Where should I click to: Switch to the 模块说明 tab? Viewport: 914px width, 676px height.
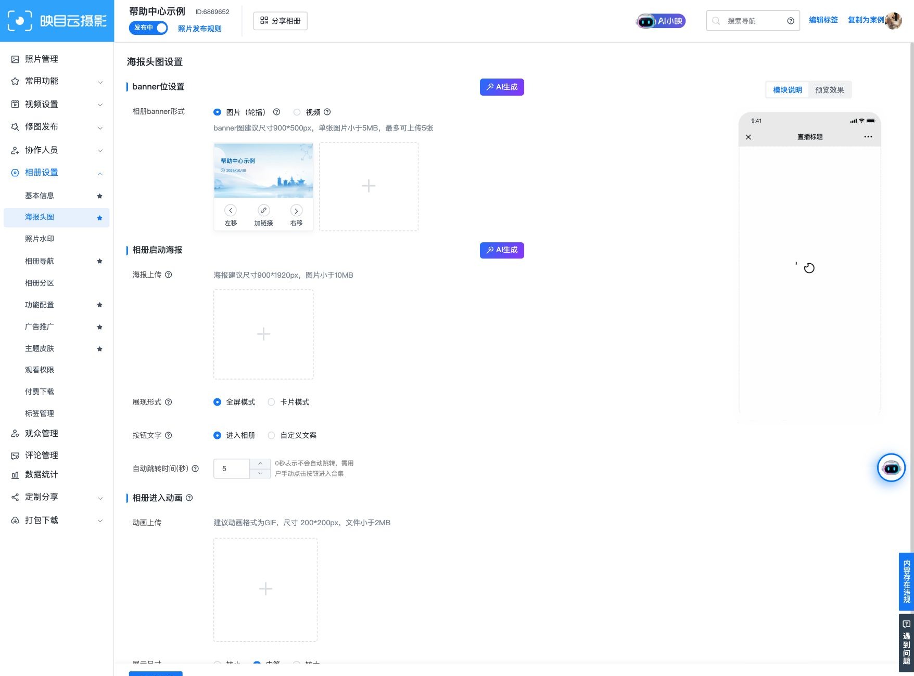tap(788, 90)
